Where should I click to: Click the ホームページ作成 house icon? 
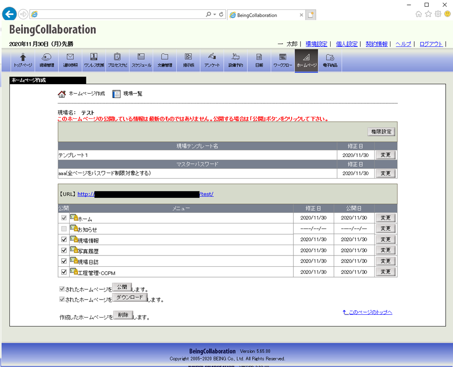(62, 94)
